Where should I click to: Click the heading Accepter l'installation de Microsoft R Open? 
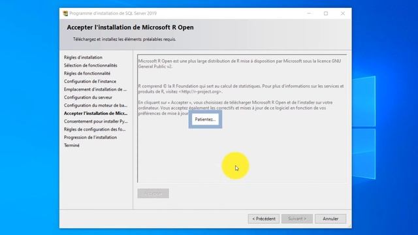(130, 27)
